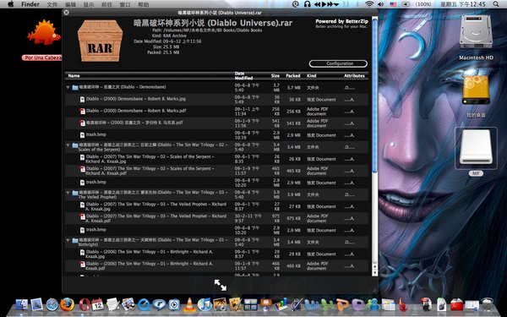The height and width of the screenshot is (317, 507).
Task: Open the 帮助 menu in menu bar
Action: tap(144, 4)
